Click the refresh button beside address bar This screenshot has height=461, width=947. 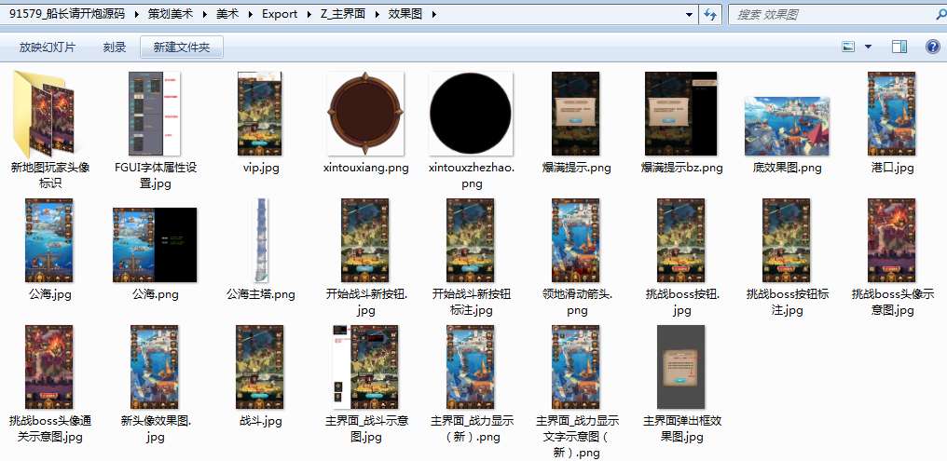pos(710,14)
